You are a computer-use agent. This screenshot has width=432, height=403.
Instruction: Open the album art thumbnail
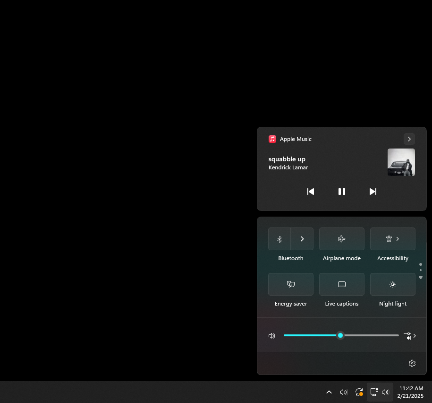401,162
